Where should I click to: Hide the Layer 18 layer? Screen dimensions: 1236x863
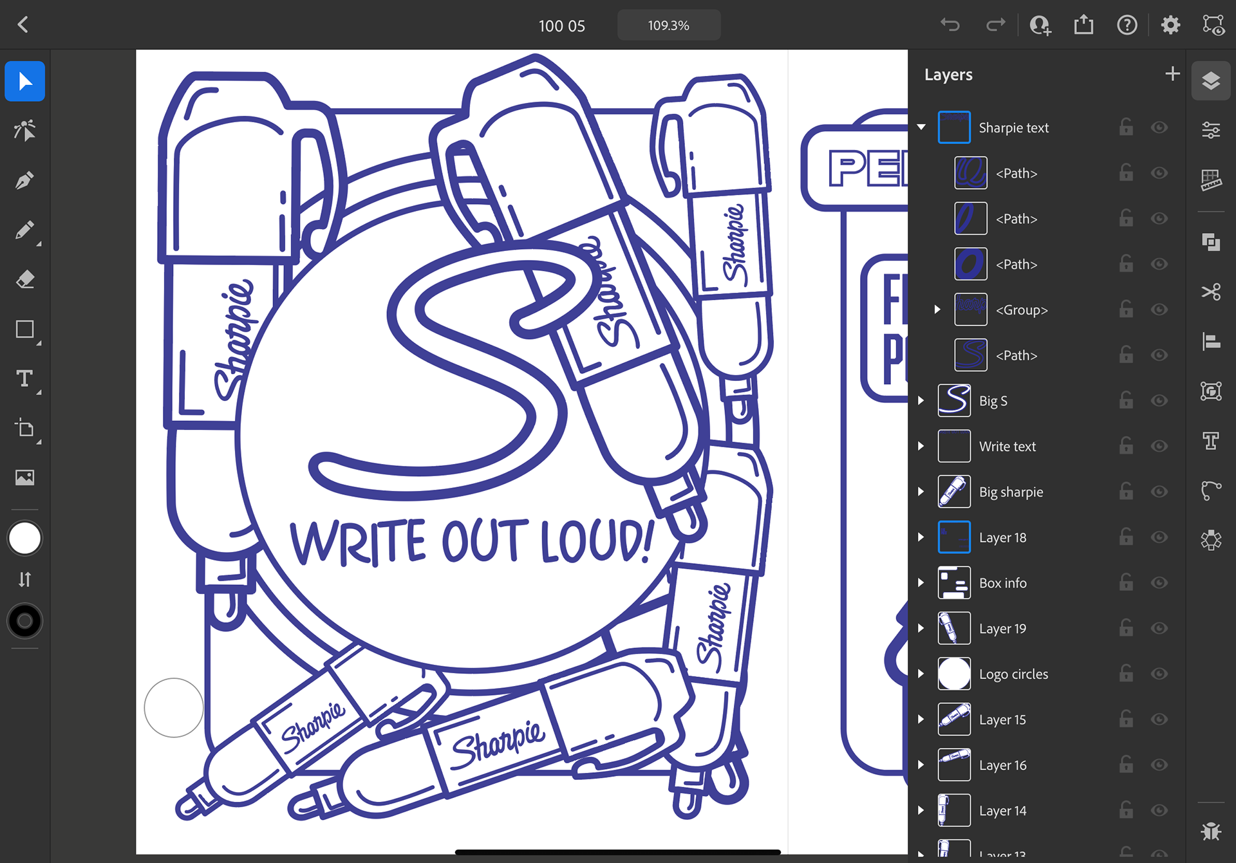pos(1159,537)
